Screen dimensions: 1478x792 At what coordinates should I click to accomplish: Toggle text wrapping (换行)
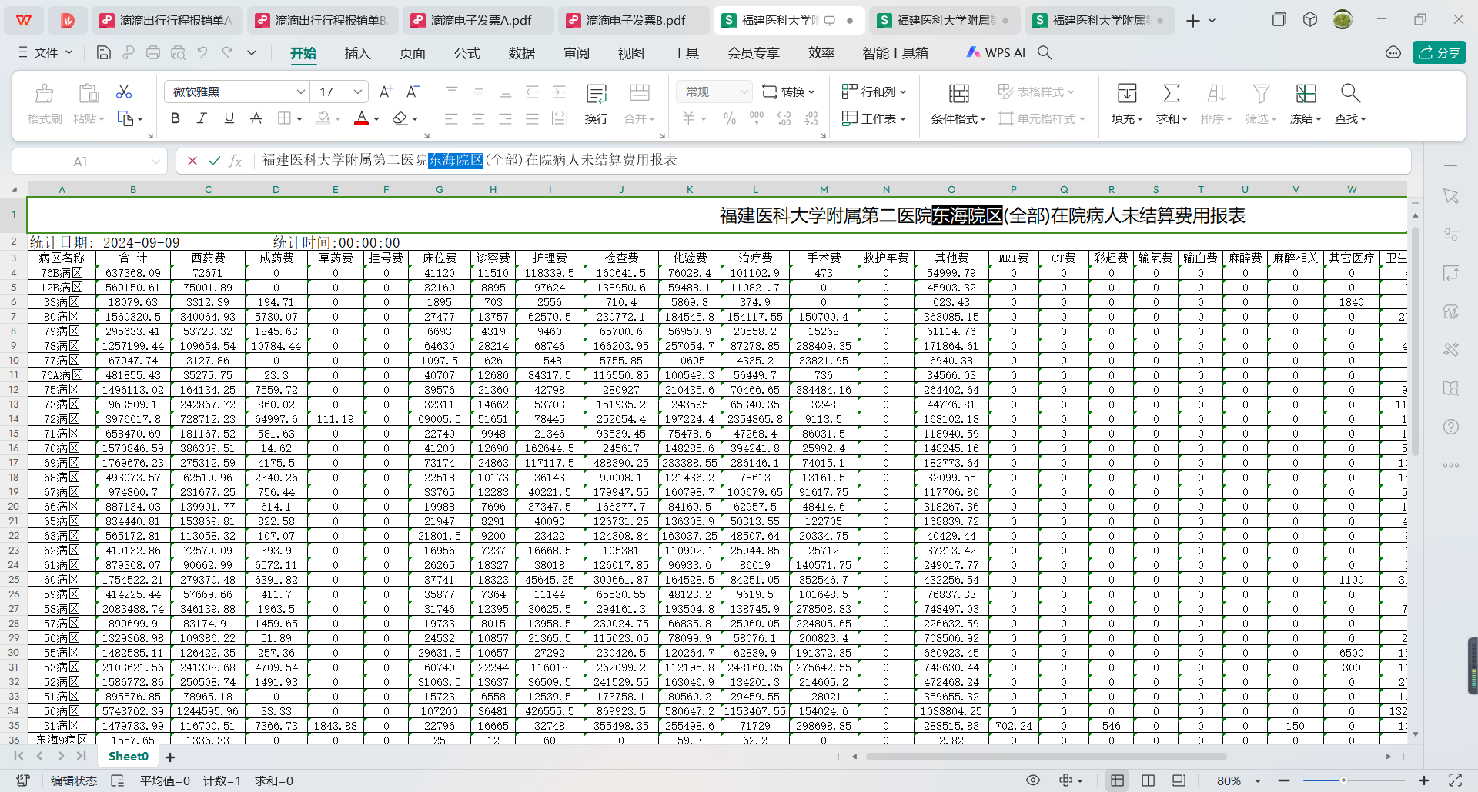pyautogui.click(x=597, y=104)
